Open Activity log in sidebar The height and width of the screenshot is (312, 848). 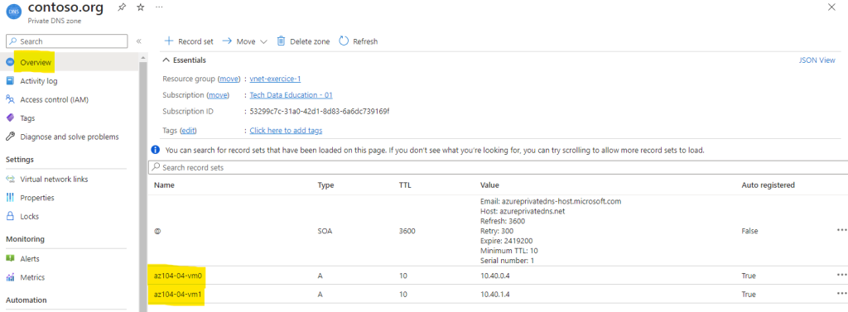click(38, 81)
